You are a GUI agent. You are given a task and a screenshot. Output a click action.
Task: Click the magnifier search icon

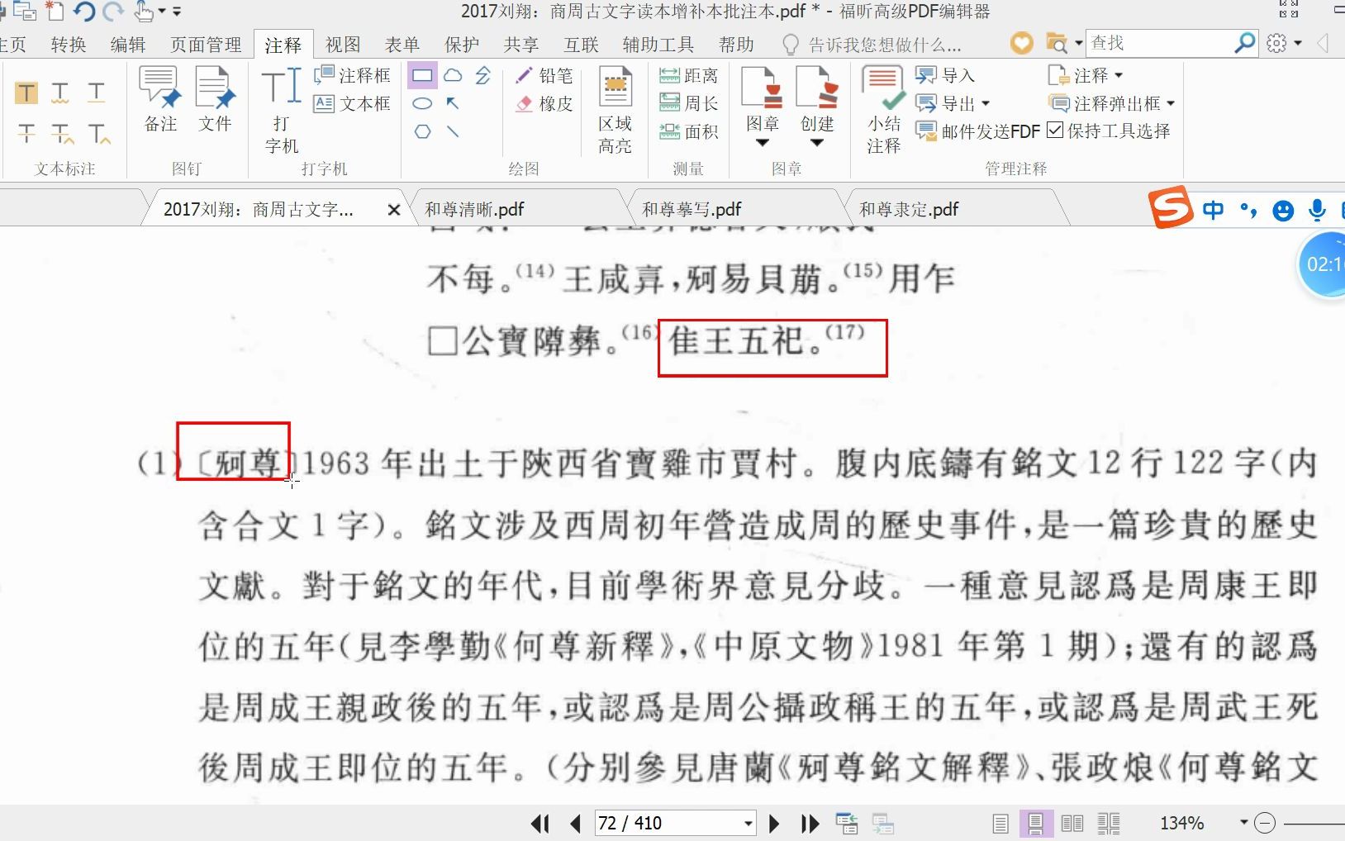[1244, 43]
